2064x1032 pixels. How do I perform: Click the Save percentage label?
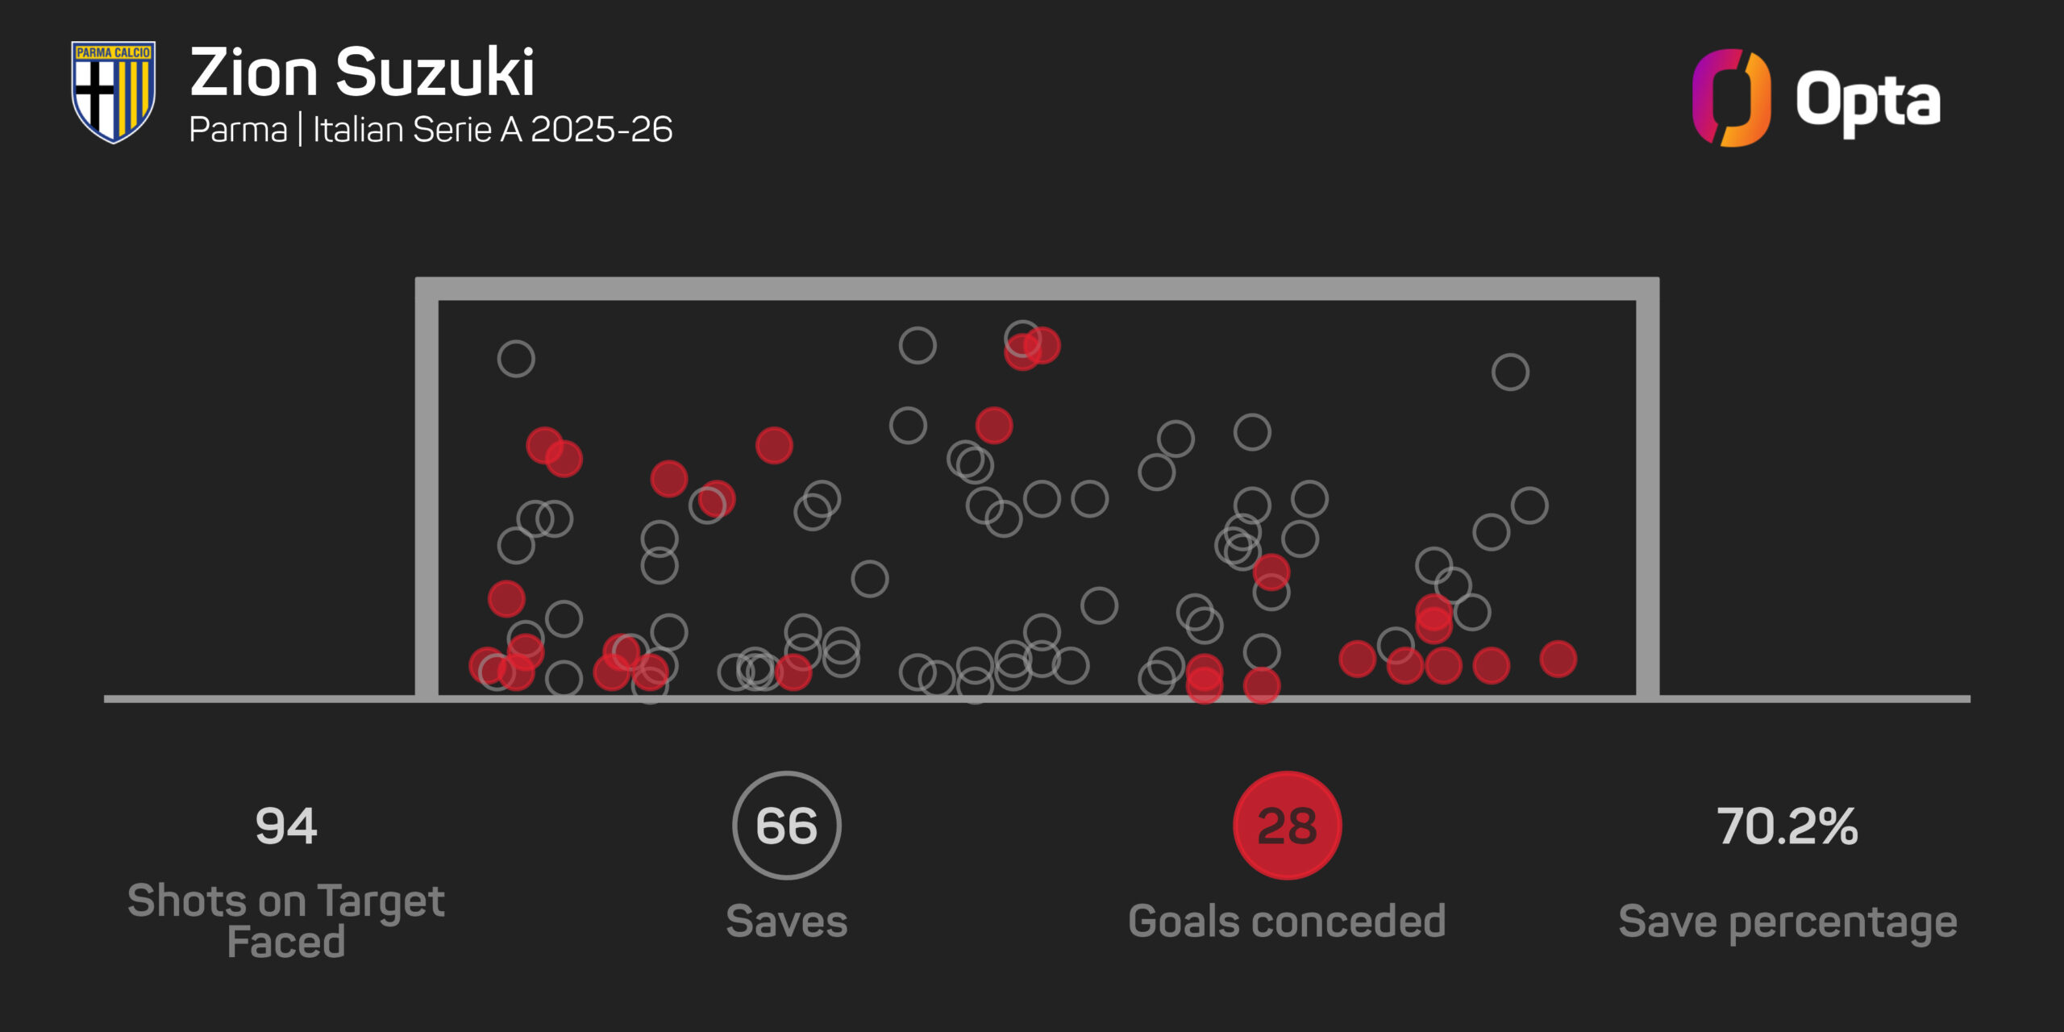(x=1787, y=922)
